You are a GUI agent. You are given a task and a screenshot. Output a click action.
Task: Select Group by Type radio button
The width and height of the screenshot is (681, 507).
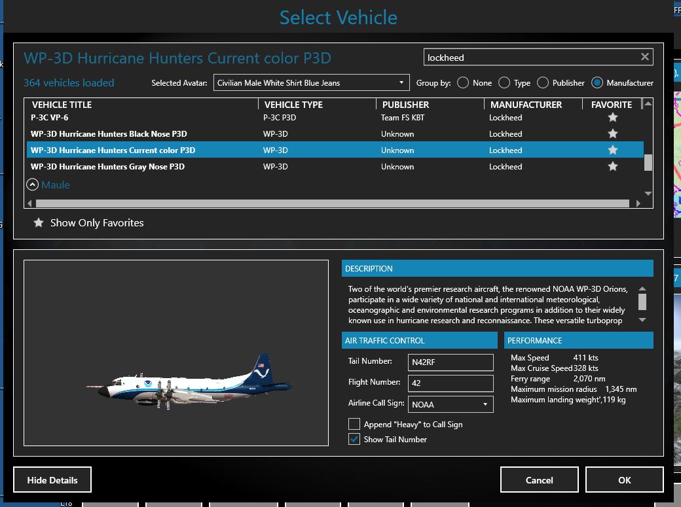point(504,82)
